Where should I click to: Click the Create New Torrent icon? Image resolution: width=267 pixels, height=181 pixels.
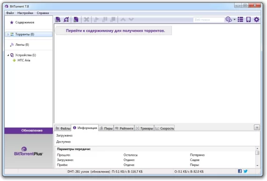76,20
